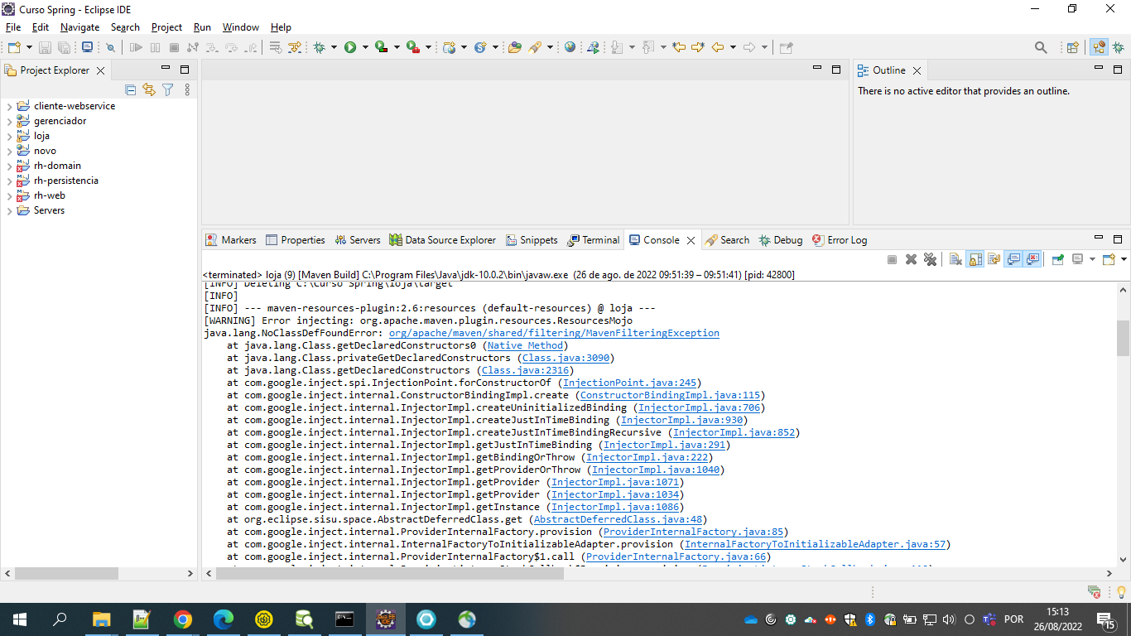The height and width of the screenshot is (636, 1131).
Task: Switch to the Error Log tab
Action: click(840, 240)
